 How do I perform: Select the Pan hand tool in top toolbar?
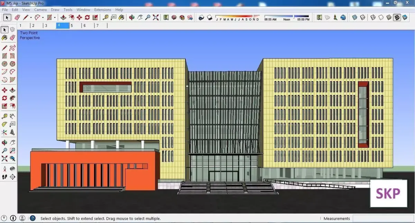140,17
